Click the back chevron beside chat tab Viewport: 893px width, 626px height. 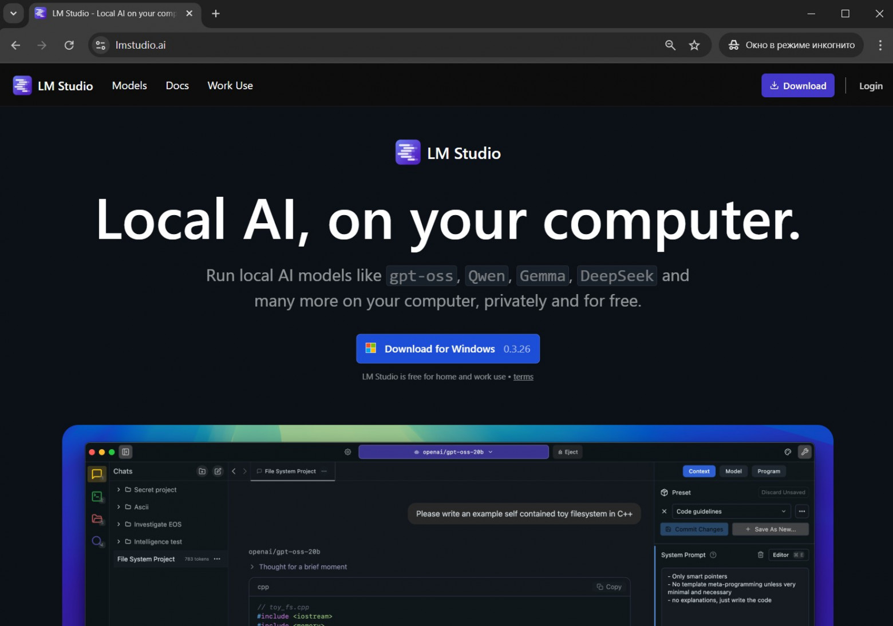(x=234, y=472)
